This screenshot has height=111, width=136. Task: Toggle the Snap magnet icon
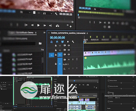pos(57,42)
